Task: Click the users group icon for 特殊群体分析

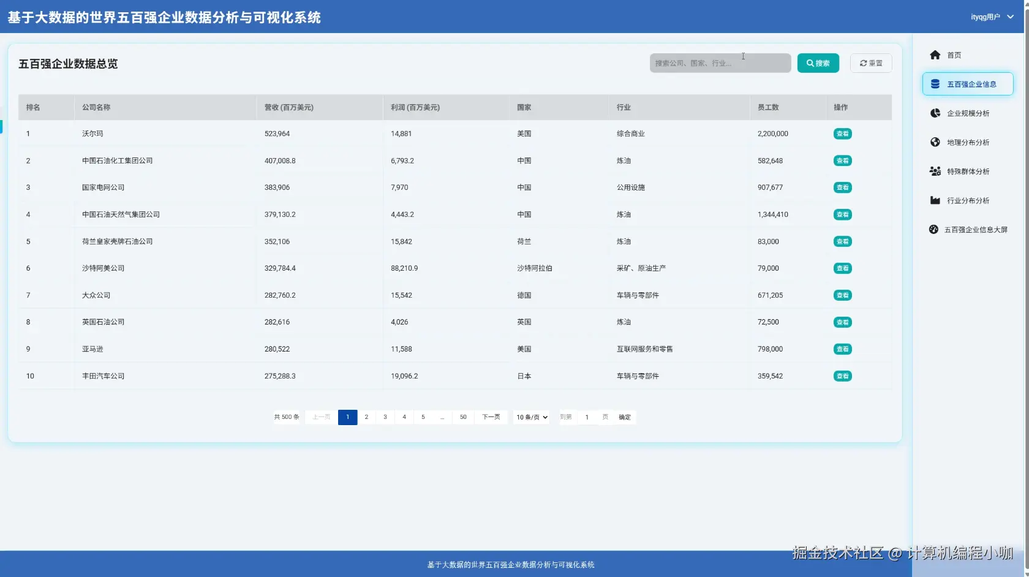Action: 935,172
